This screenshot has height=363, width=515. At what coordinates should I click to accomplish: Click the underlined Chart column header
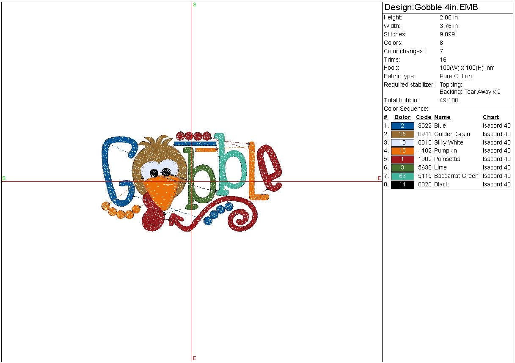click(x=491, y=117)
